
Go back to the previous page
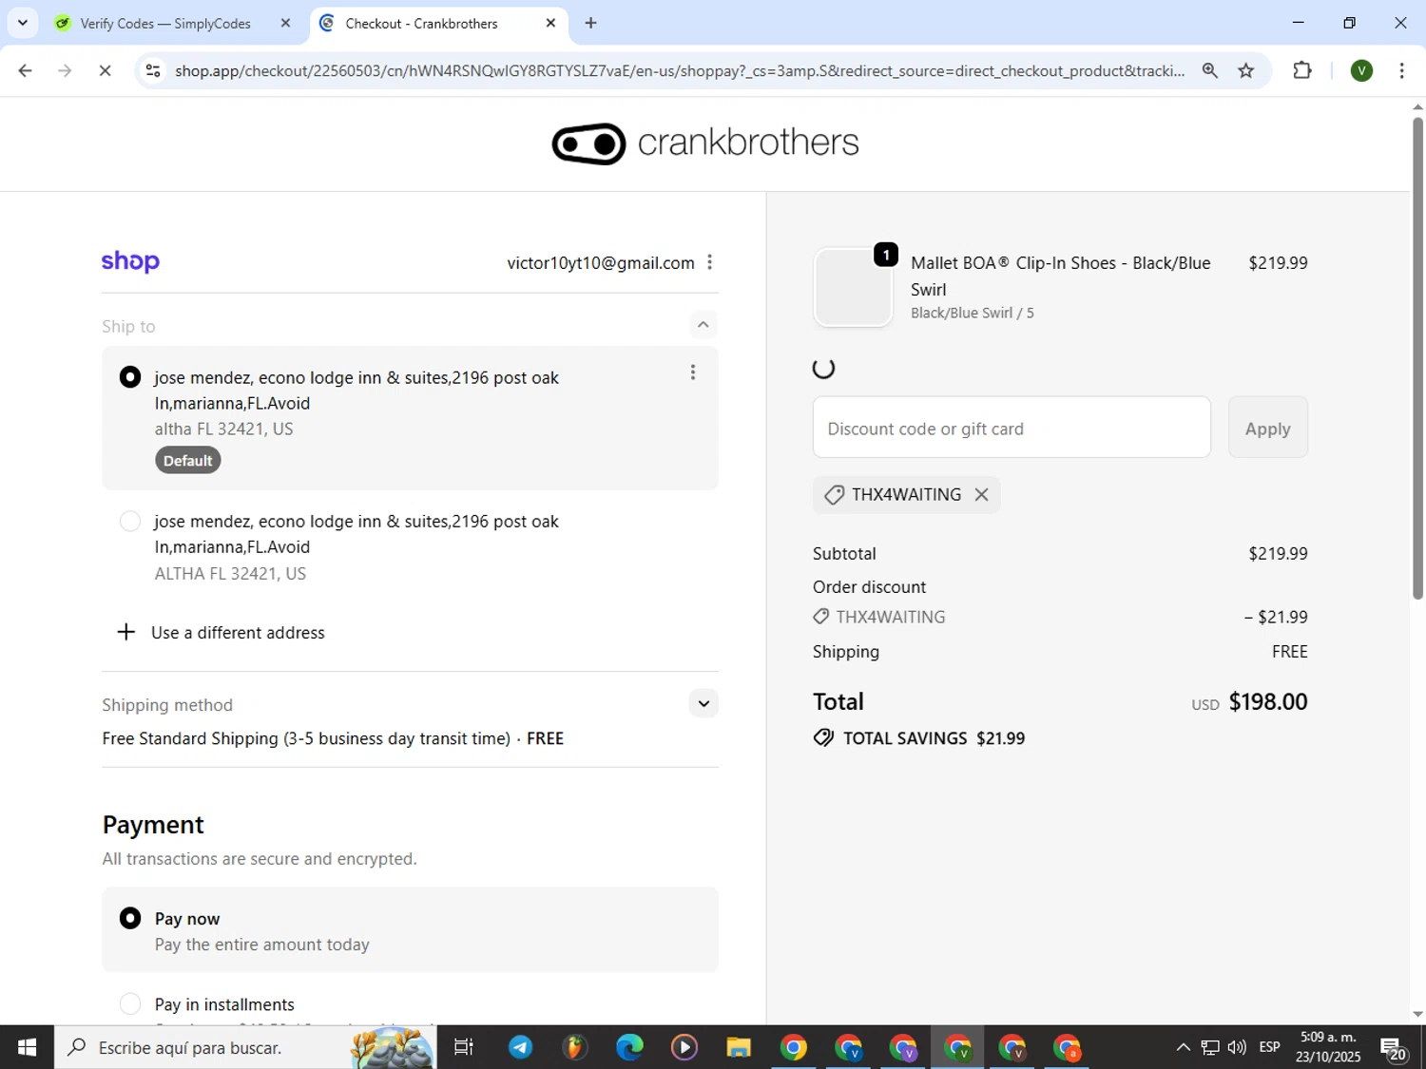pyautogui.click(x=25, y=70)
